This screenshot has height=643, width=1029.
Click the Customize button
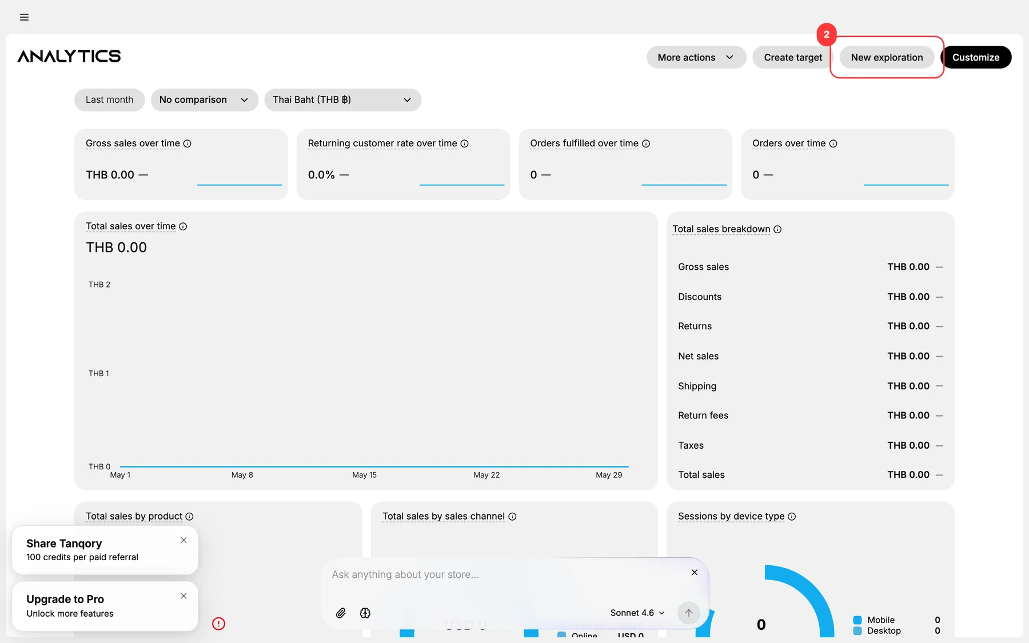pyautogui.click(x=976, y=57)
